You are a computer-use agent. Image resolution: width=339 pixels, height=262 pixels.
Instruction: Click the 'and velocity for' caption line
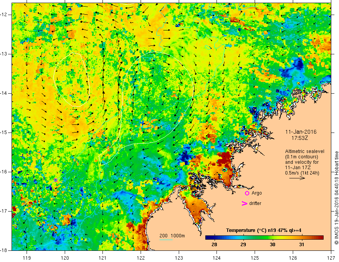click(302, 162)
